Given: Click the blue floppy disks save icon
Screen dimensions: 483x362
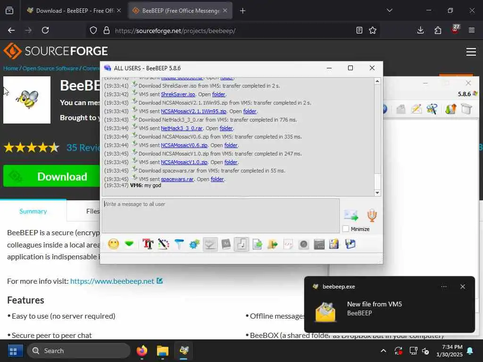Looking at the screenshot, I should pos(350,245).
